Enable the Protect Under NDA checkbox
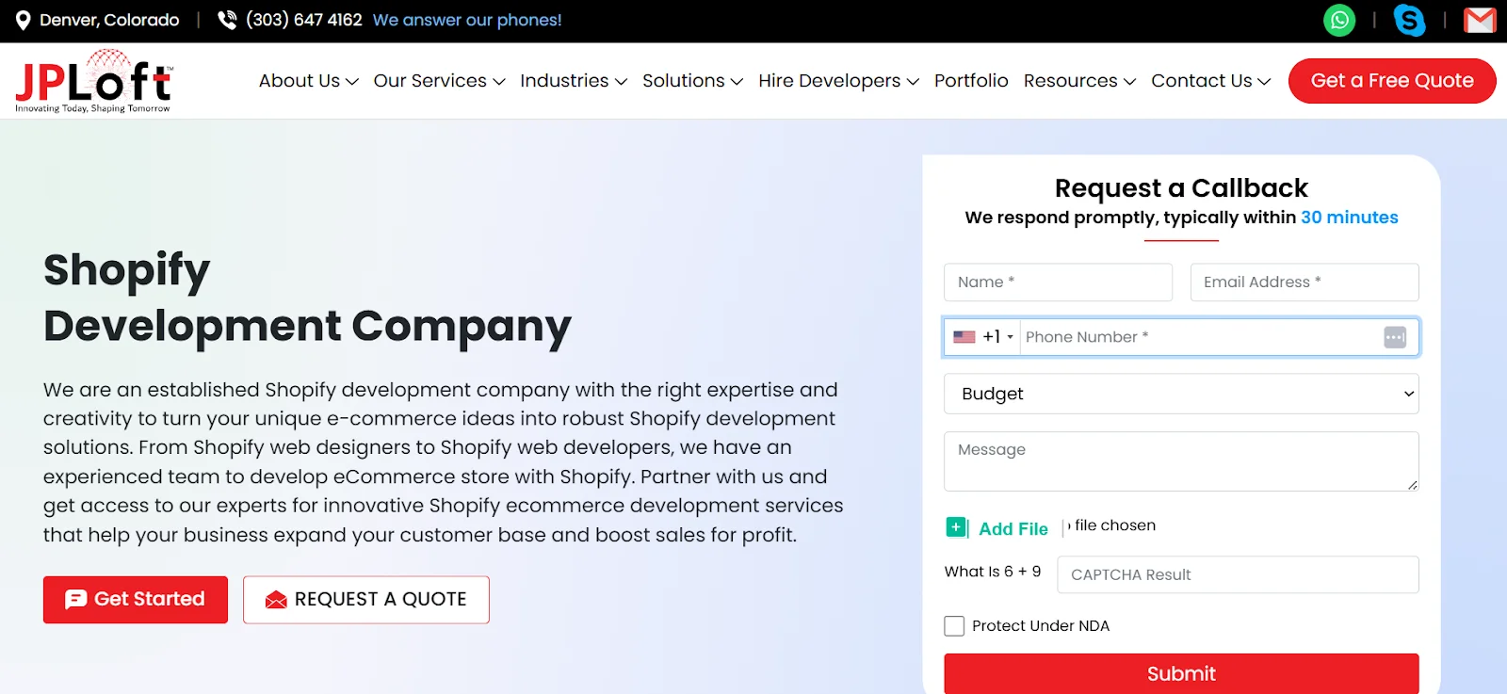Viewport: 1507px width, 694px height. pyautogui.click(x=953, y=625)
